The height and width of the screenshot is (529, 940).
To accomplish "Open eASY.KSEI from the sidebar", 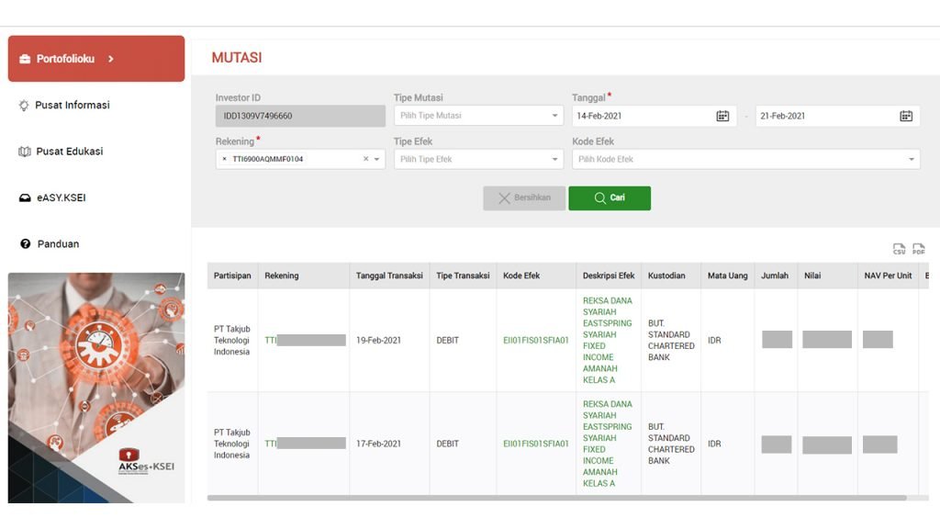I will (61, 197).
